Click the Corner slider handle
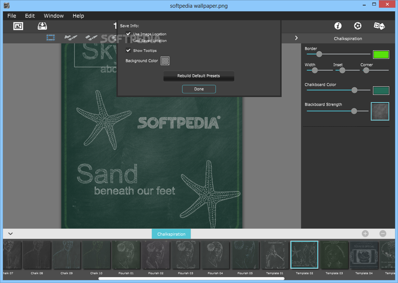398x283 pixels. (366, 70)
